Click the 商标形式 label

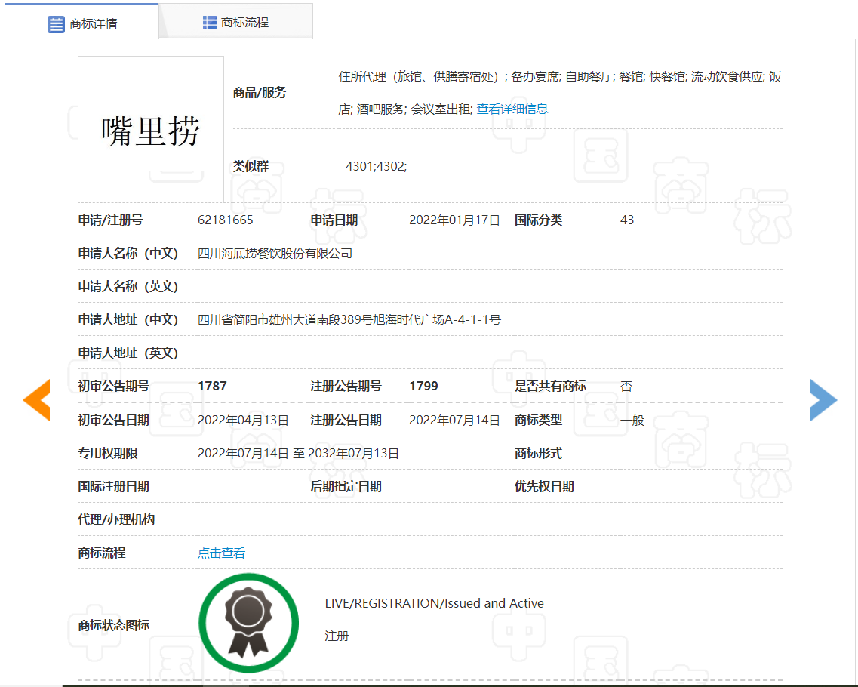[x=539, y=453]
